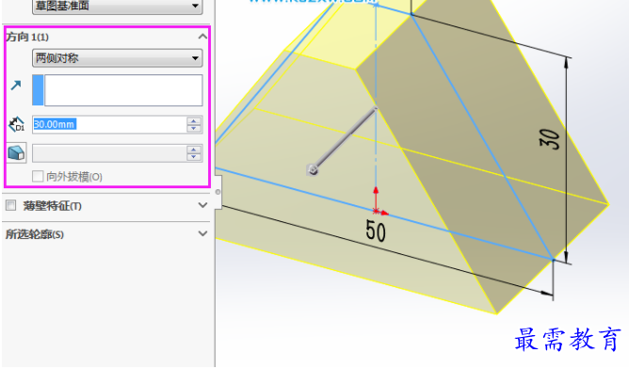Click the reverse direction arrow icon
629x369 pixels.
[x=16, y=85]
